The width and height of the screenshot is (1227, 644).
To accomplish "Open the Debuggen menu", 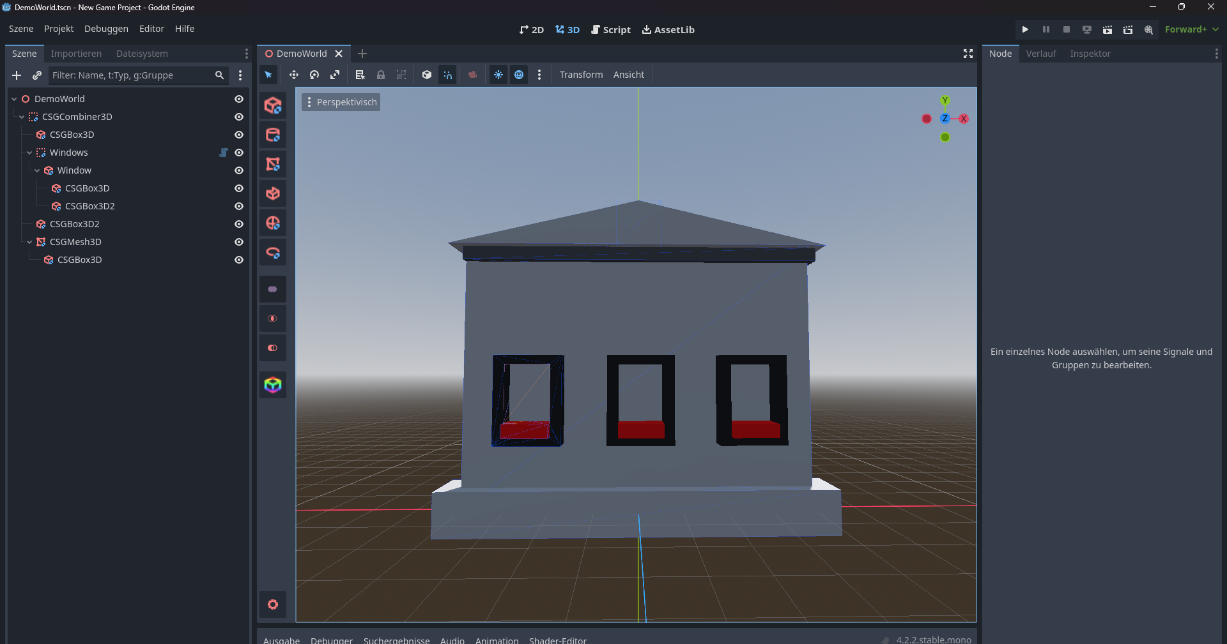I will (106, 29).
